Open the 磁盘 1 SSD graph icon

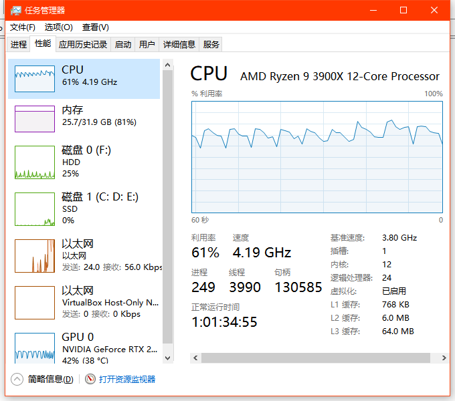click(x=35, y=209)
